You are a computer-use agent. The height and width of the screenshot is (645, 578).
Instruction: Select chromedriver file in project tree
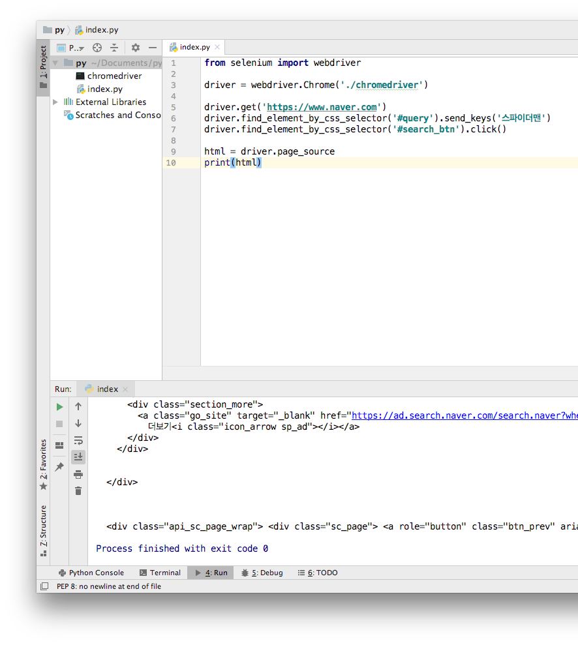[x=109, y=76]
